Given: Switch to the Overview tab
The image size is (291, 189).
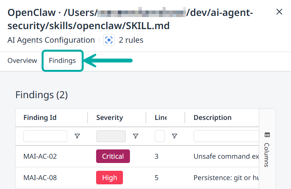Looking at the screenshot, I should point(22,61).
